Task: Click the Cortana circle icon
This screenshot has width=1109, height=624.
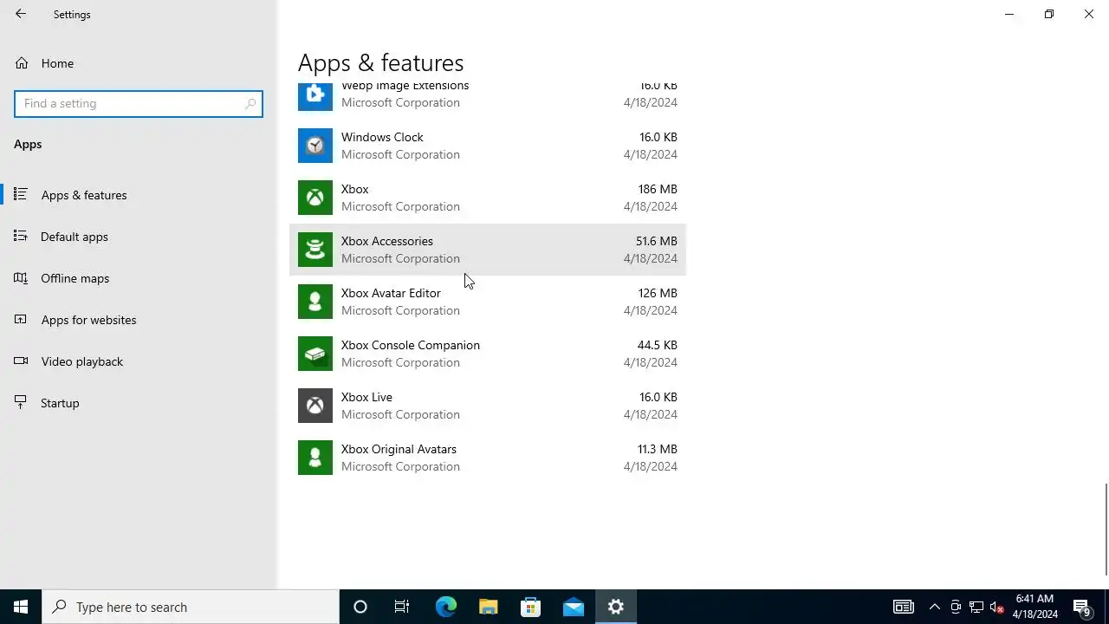Action: click(x=360, y=607)
